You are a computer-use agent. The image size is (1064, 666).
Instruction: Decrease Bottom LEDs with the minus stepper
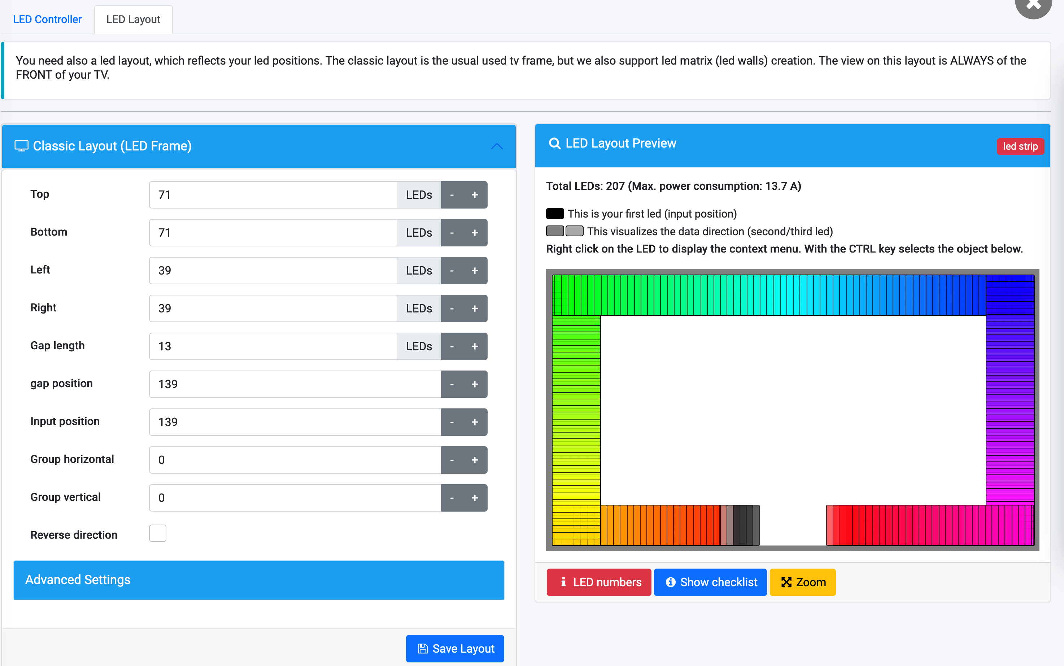point(452,232)
